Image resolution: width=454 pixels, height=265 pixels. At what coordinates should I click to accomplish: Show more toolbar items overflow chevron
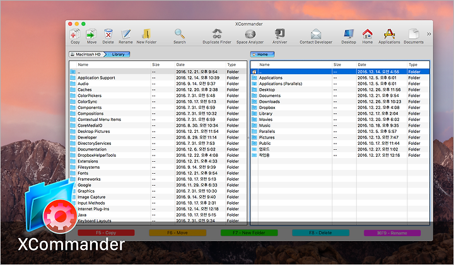tap(429, 34)
